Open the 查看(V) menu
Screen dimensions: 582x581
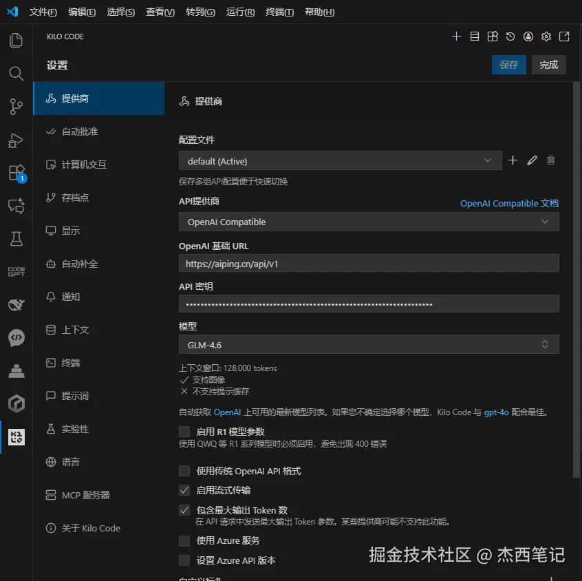[x=160, y=12]
